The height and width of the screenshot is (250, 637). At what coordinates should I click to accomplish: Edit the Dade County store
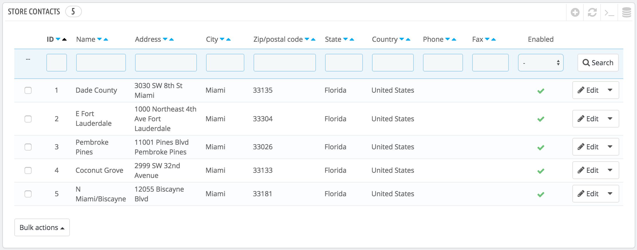588,90
